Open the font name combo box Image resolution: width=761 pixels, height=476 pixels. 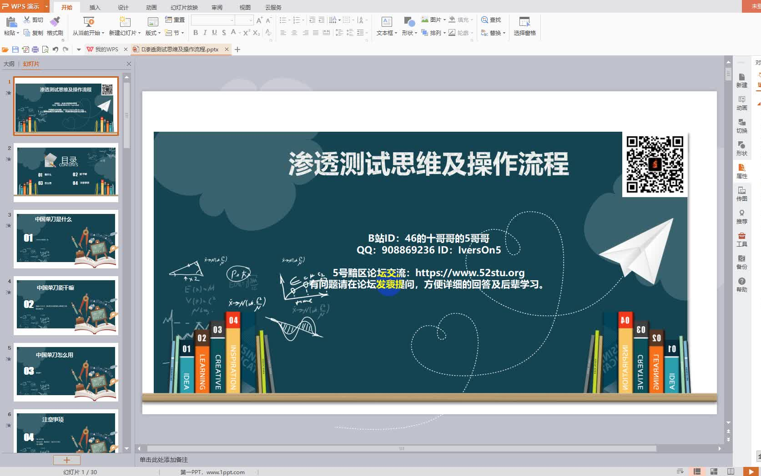click(x=212, y=20)
